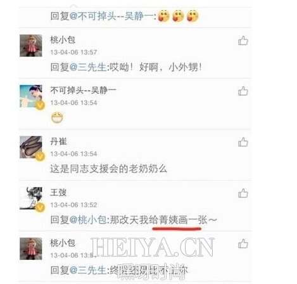Open the @不可掉头--吴静一 mention at top
The image size is (297, 284).
pyautogui.click(x=111, y=16)
